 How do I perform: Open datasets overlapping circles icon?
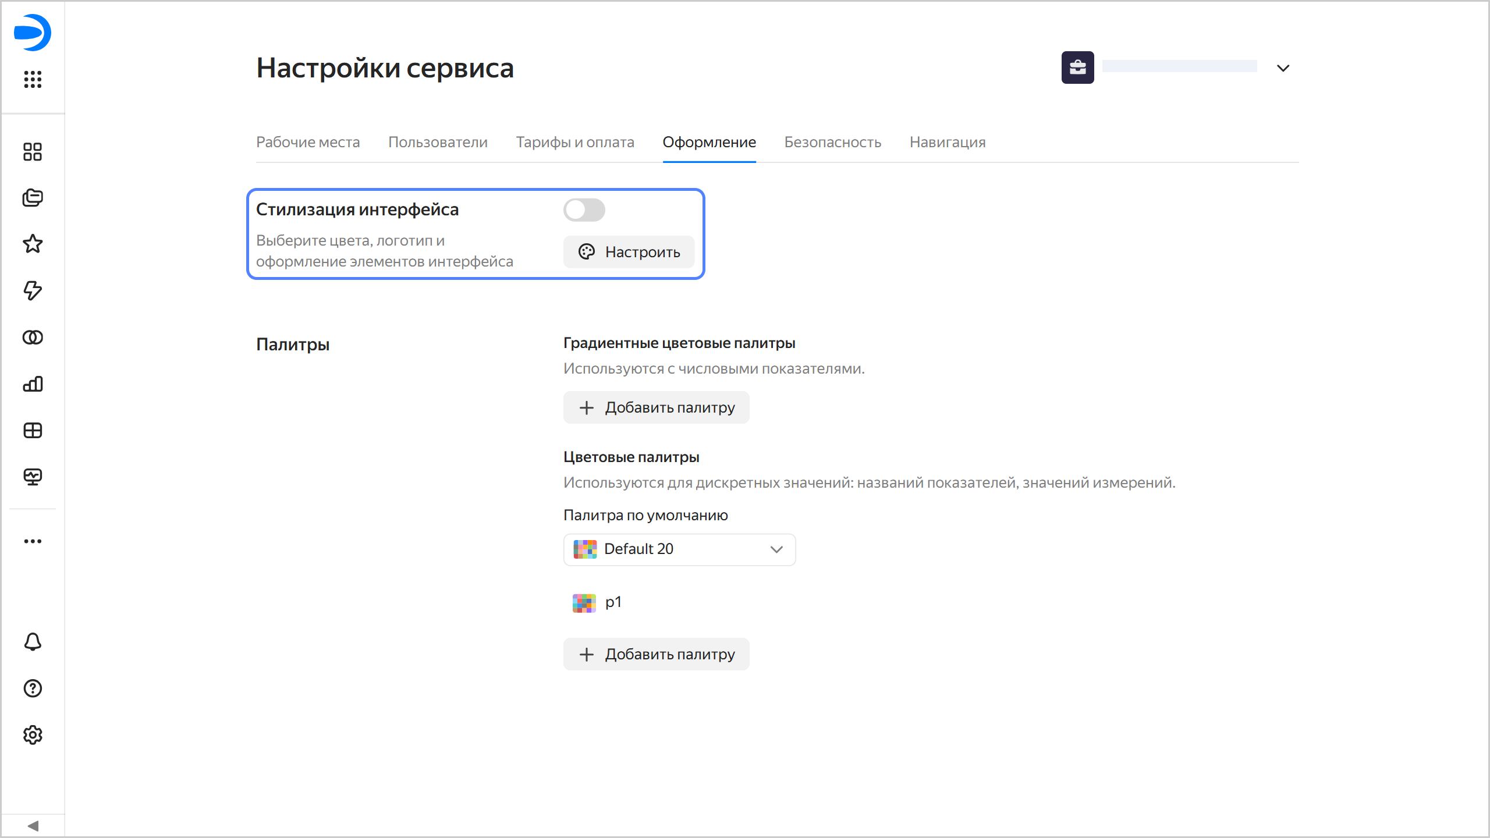tap(33, 337)
